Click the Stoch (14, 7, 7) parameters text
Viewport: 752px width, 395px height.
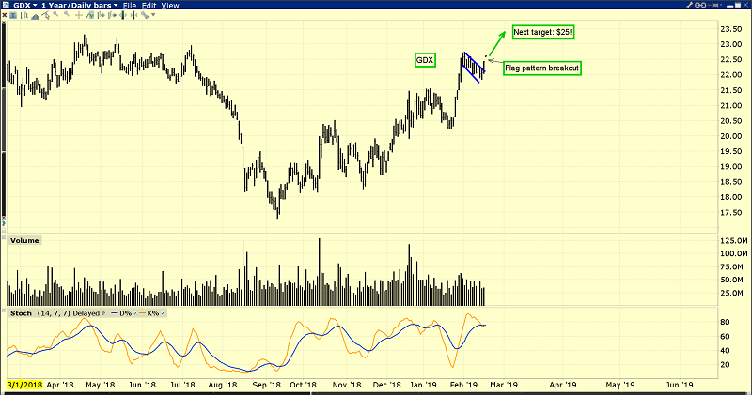coord(54,313)
